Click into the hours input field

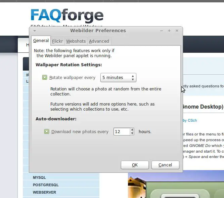(x=122, y=131)
